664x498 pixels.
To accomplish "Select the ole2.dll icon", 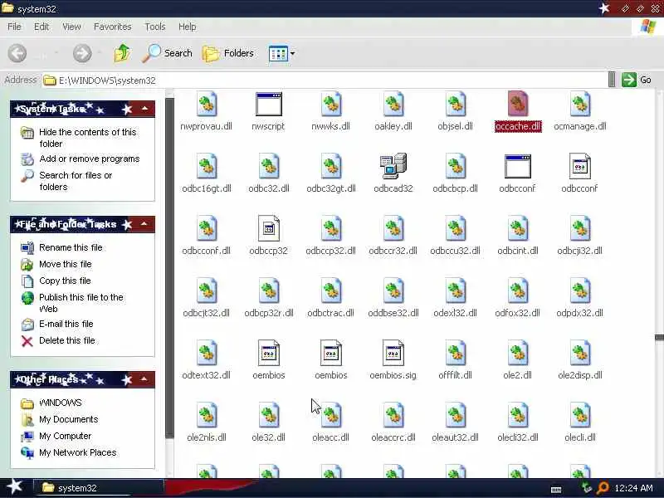I will [517, 353].
